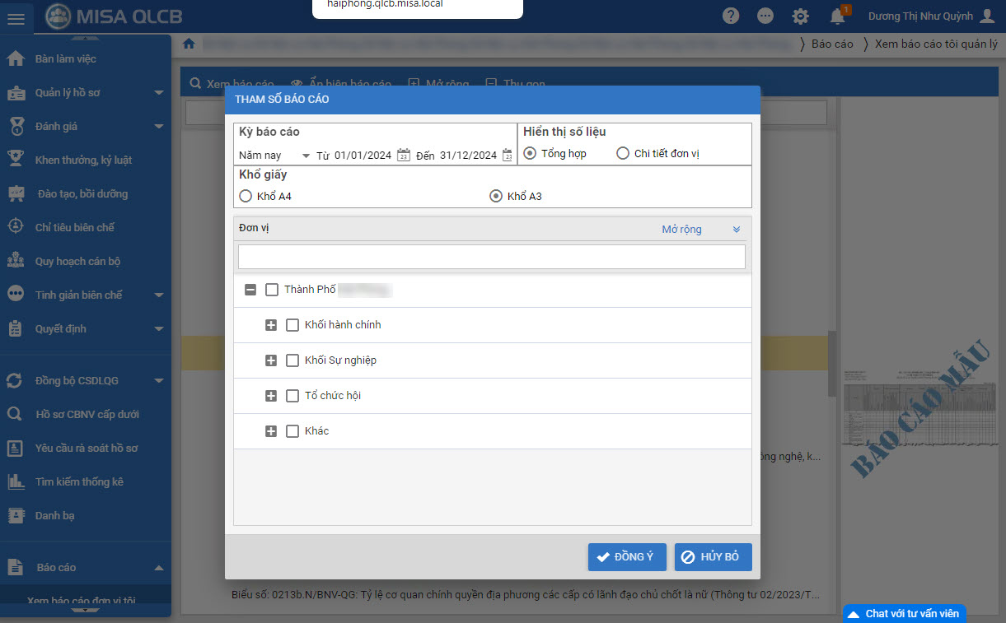1006x623 pixels.
Task: Tick the Tổ chức hội checkbox
Action: point(292,396)
